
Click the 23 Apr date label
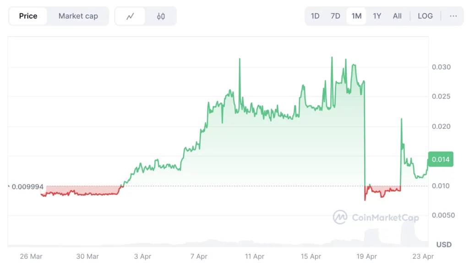pos(422,257)
